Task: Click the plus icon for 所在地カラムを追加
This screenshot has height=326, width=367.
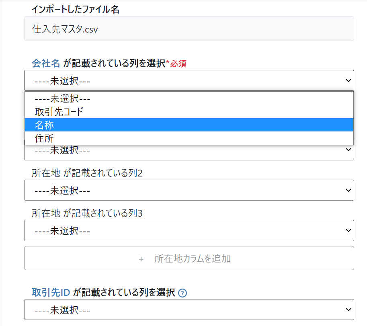Action: 141,258
